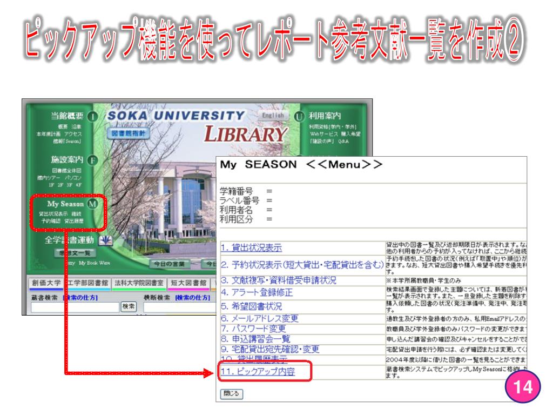Image resolution: width=553 pixels, height=415 pixels.
Task: Open 2. 予約状況表示 menu link
Action: pyautogui.click(x=302, y=265)
